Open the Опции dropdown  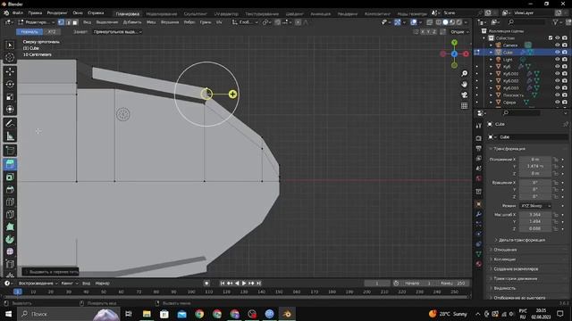pyautogui.click(x=459, y=32)
